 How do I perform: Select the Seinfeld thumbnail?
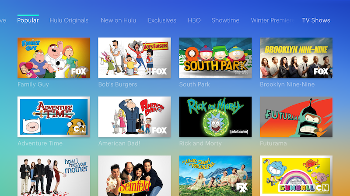click(x=135, y=176)
